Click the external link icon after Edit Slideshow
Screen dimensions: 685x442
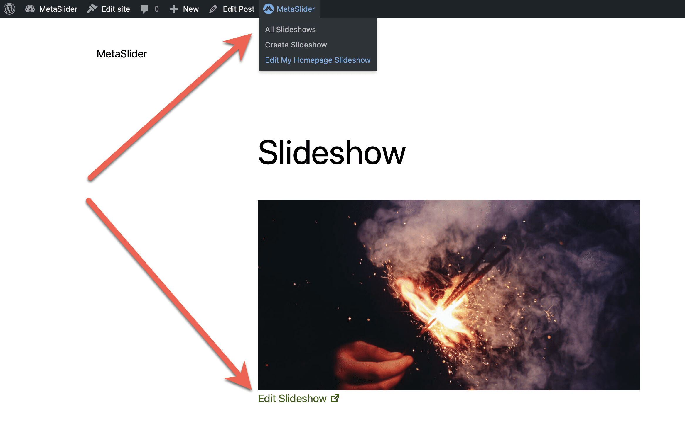335,398
